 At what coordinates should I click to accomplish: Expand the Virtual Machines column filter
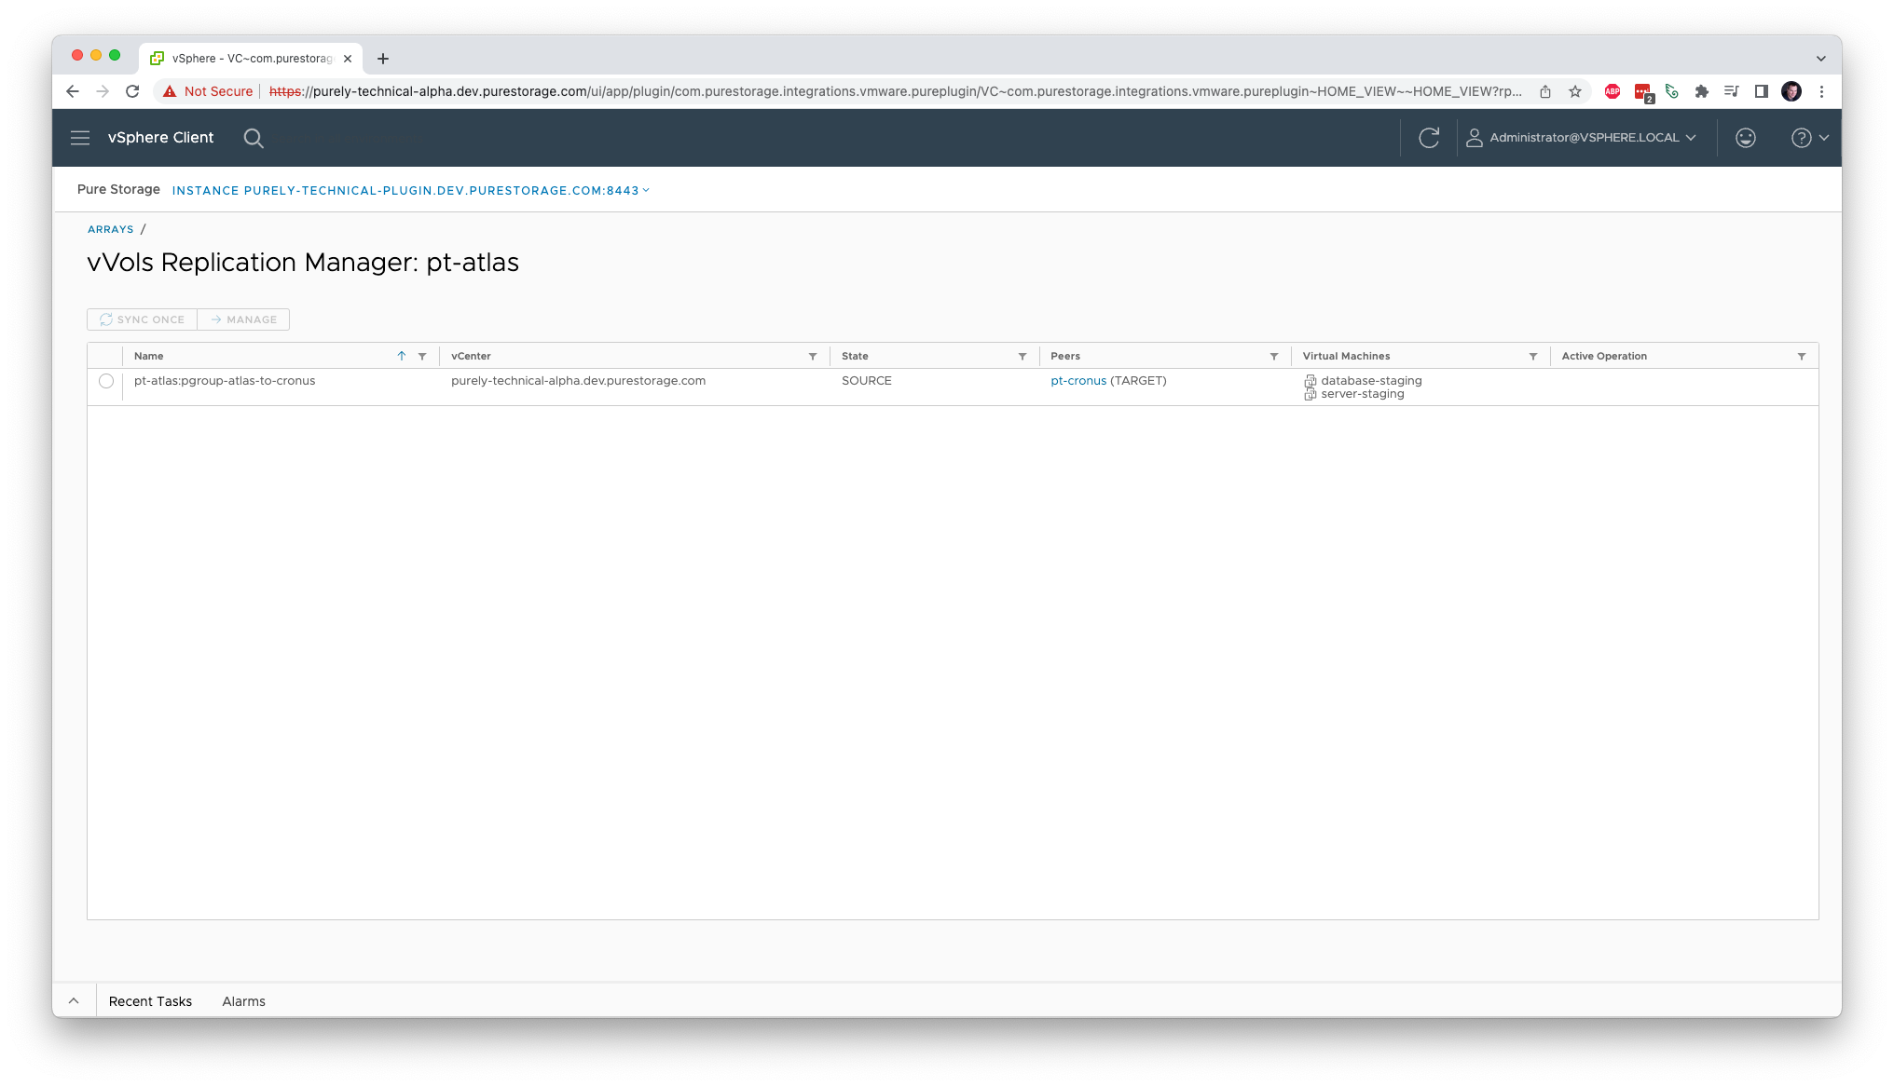pyautogui.click(x=1533, y=355)
